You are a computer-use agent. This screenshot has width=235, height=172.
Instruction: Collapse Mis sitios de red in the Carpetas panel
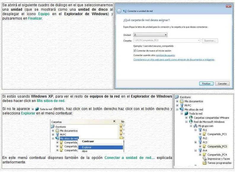53,138
